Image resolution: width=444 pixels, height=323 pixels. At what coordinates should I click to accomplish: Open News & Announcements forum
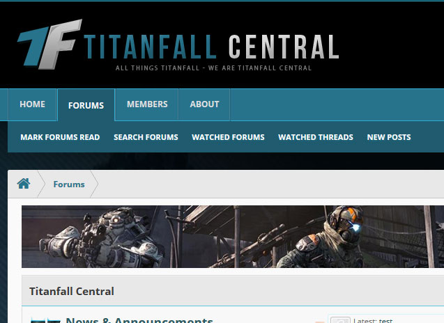tap(139, 320)
